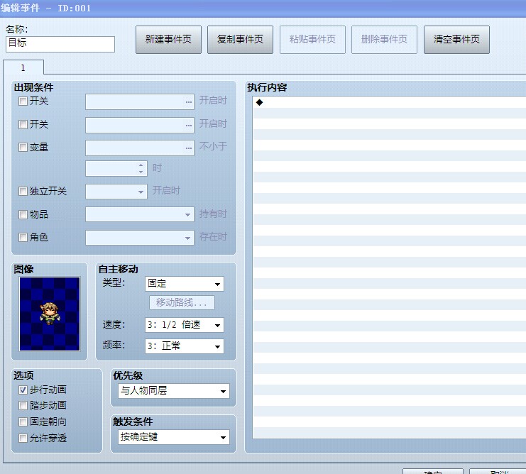This screenshot has width=526, height=474.
Task: Tick the 变量 condition checkbox
Action: [x=23, y=147]
